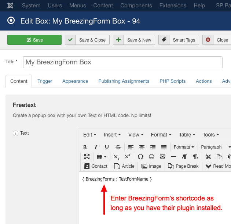
Task: Open the Components menu
Action: [136, 6]
